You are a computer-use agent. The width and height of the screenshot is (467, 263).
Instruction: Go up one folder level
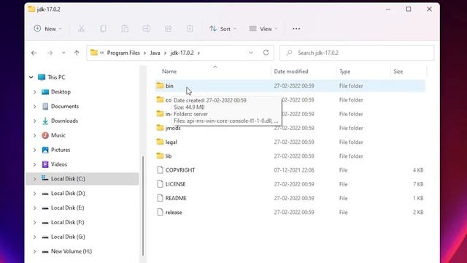(77, 53)
